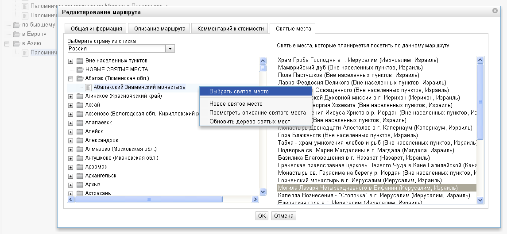Switch to the Описание маршрута tab
This screenshot has height=234, width=507.
coord(159,29)
